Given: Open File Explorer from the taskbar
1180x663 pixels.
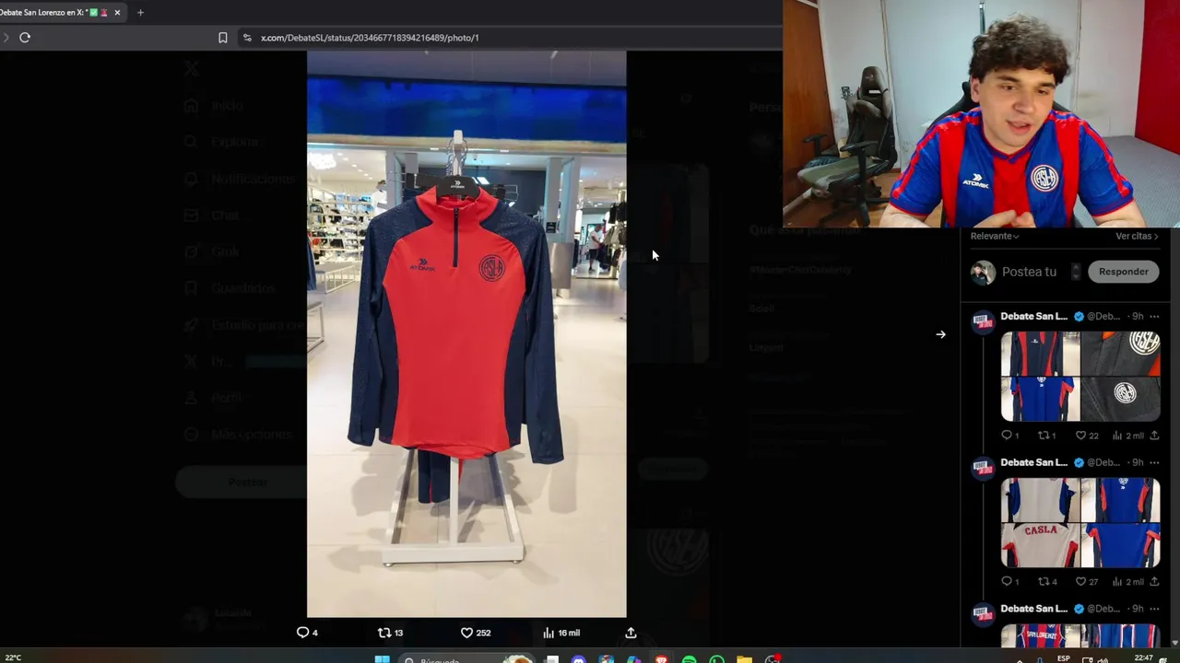Looking at the screenshot, I should tap(744, 659).
